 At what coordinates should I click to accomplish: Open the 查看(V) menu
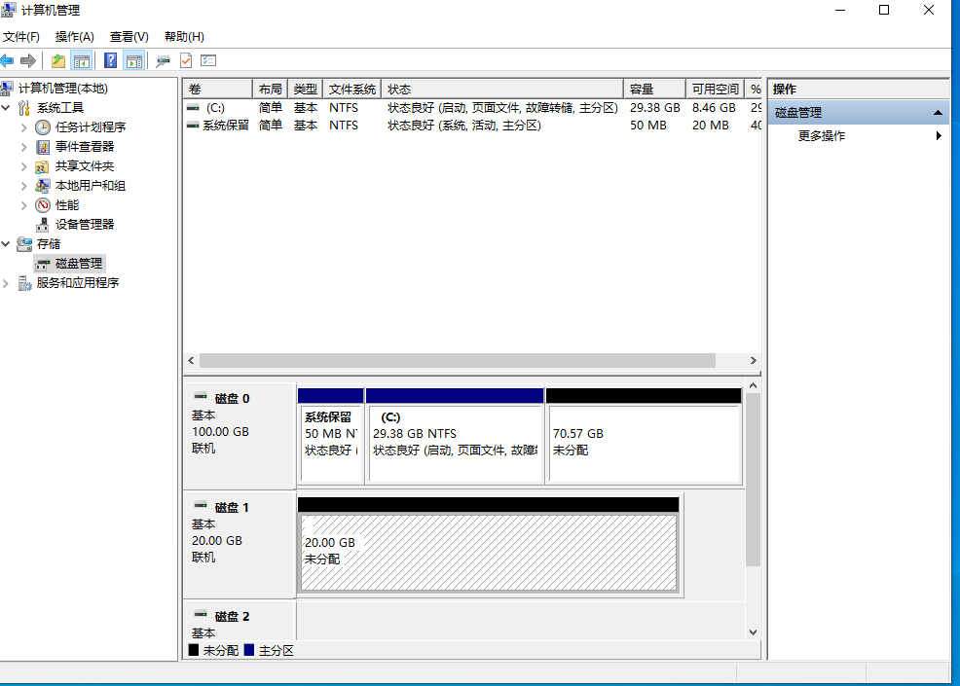[x=129, y=37]
